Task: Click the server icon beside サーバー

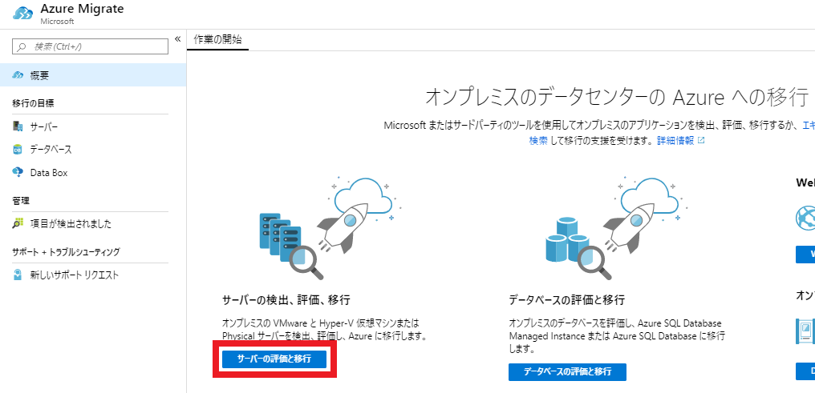Action: click(18, 126)
